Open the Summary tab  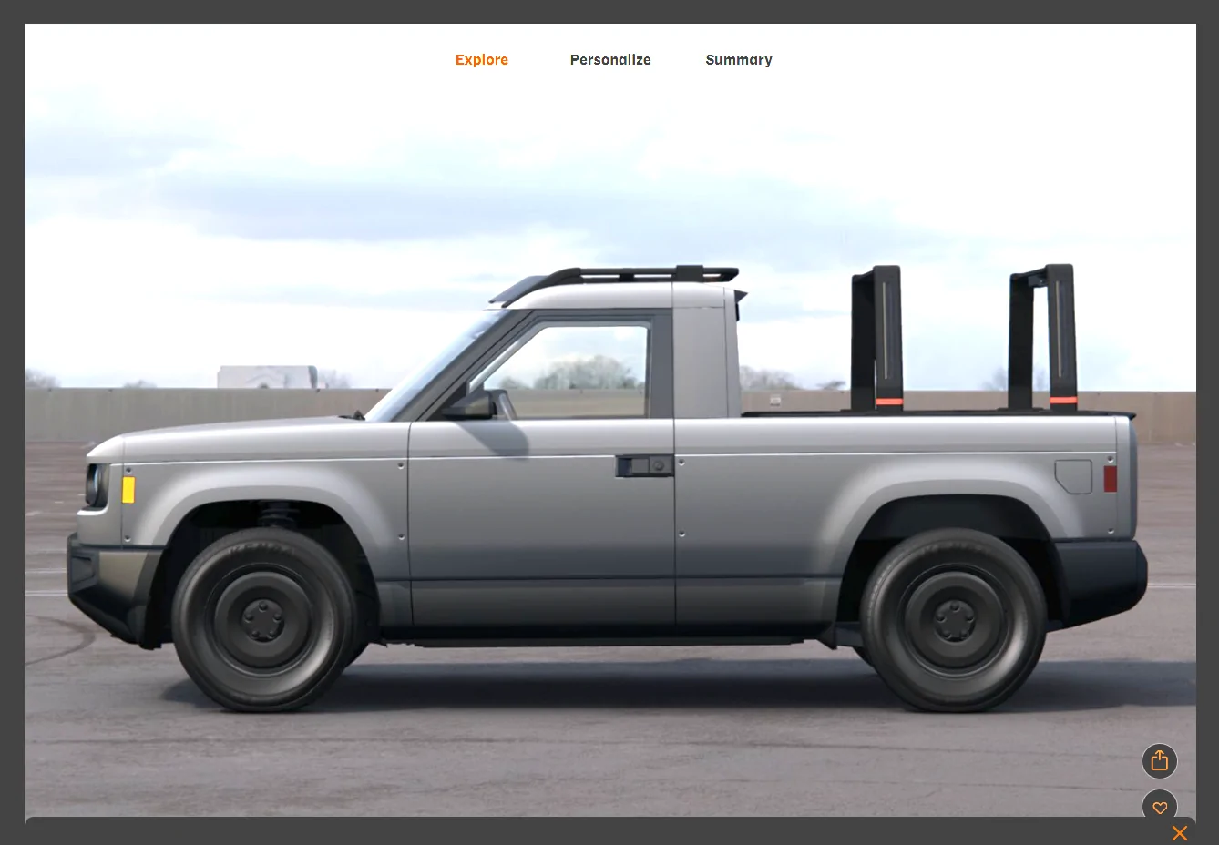click(738, 59)
